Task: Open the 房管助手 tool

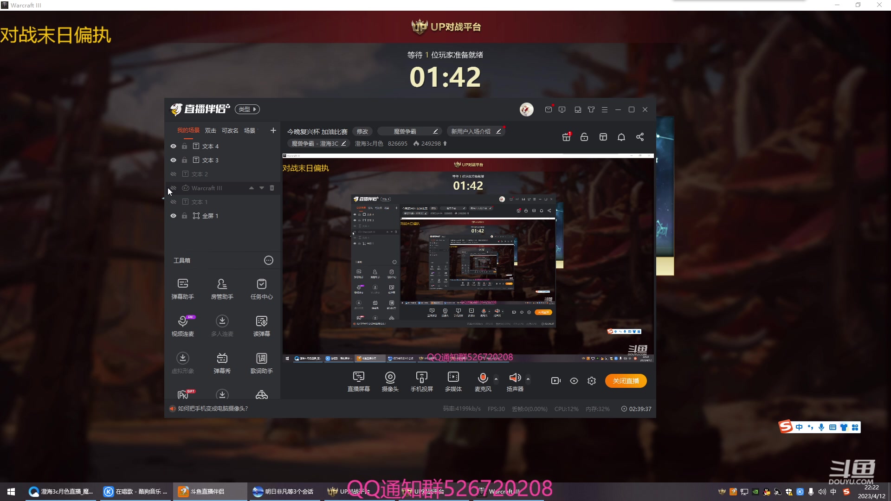Action: tap(222, 289)
